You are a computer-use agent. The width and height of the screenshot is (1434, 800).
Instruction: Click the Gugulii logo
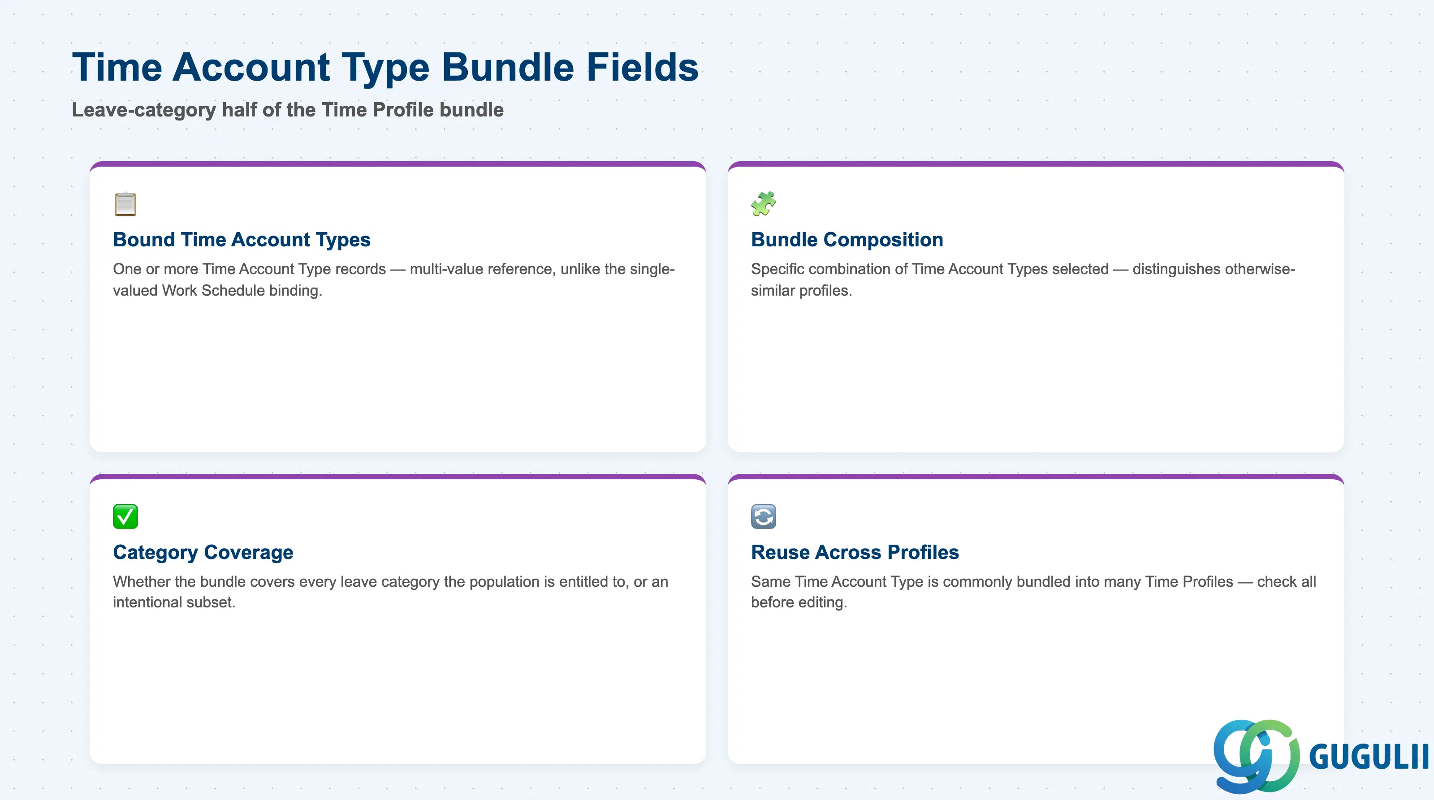[x=1321, y=756]
